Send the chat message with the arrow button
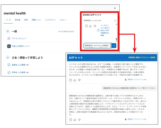The width and height of the screenshot is (161, 128). [x=114, y=46]
